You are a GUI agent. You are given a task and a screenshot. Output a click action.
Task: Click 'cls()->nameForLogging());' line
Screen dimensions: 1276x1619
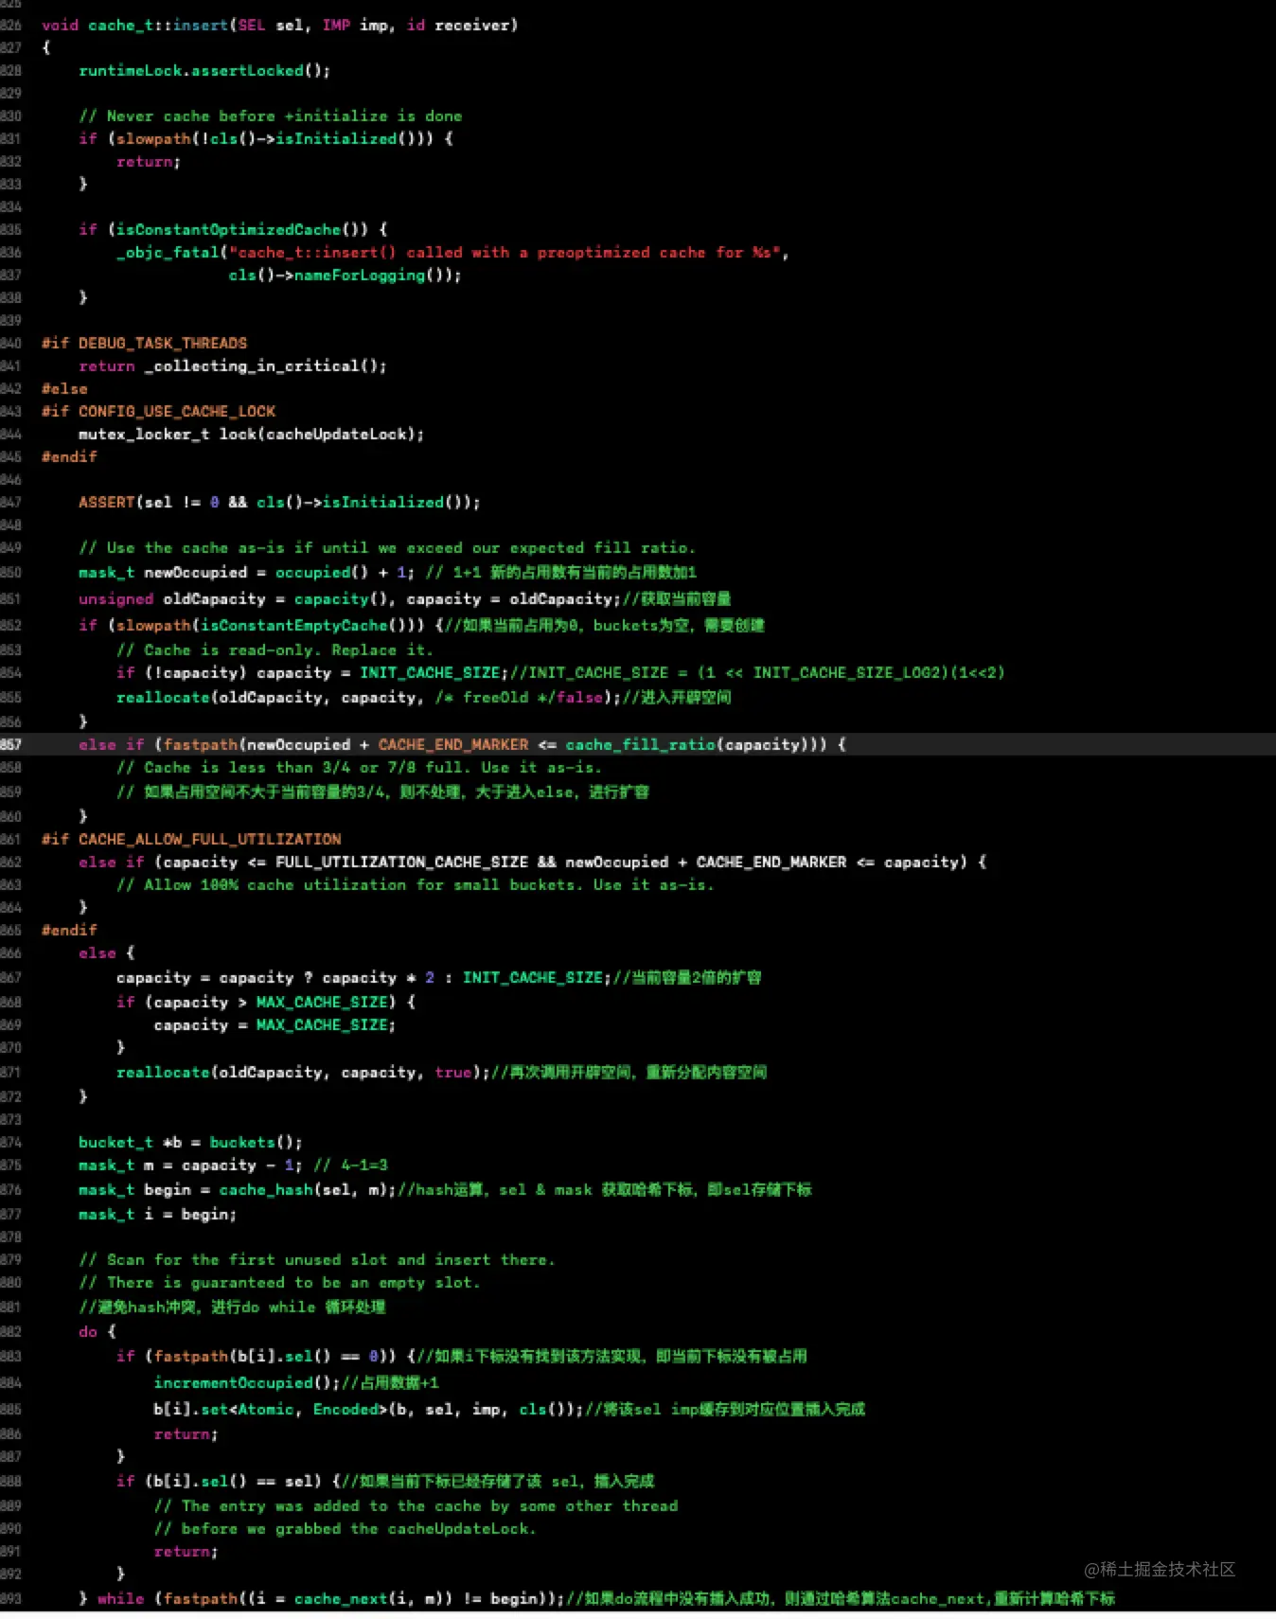click(x=345, y=275)
